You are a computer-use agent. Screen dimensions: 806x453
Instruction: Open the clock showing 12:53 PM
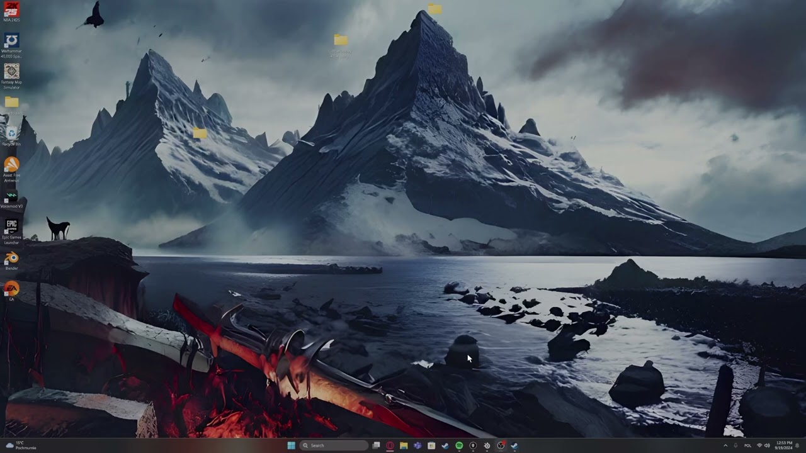point(783,445)
